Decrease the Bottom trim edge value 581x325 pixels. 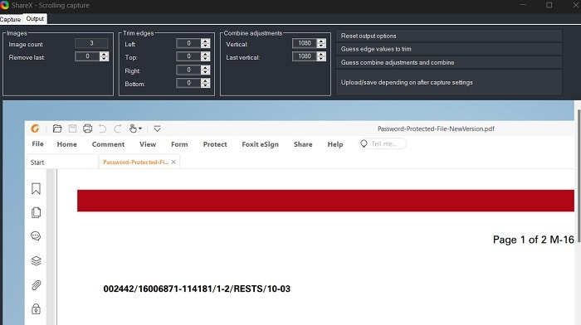point(206,85)
